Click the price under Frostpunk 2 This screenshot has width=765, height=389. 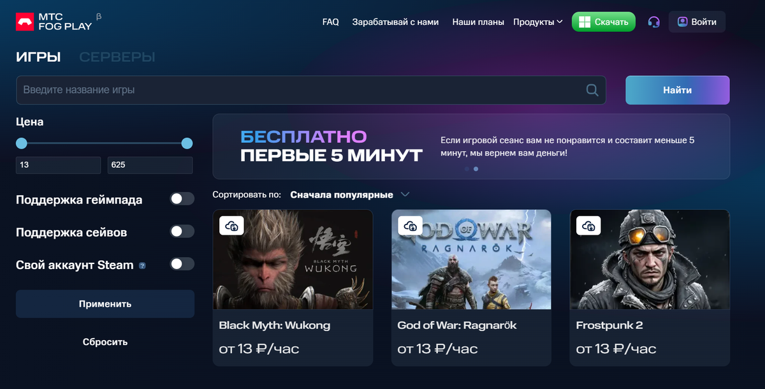(x=616, y=349)
